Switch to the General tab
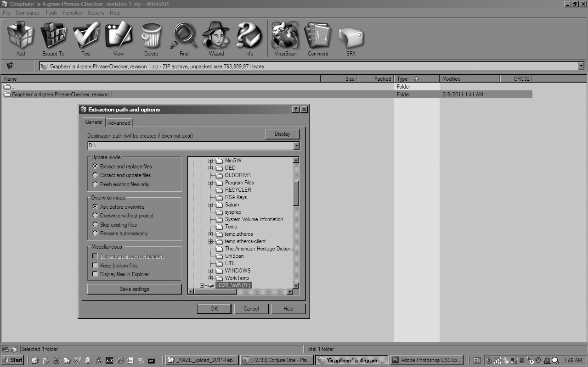Screen dimensions: 588x367 94,122
